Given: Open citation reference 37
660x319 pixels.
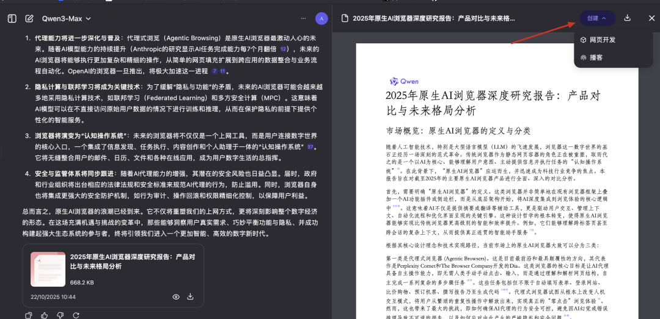Looking at the screenshot, I should (x=310, y=147).
